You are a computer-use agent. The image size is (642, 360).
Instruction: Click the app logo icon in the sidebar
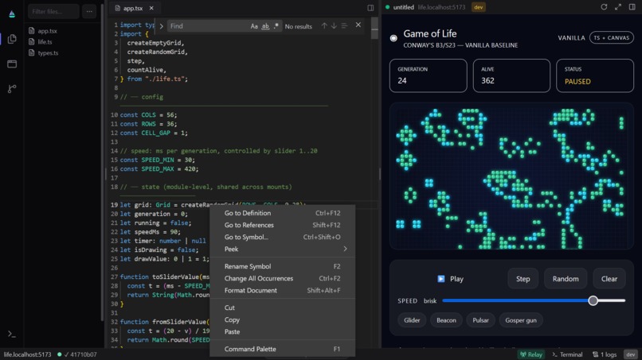pyautogui.click(x=12, y=14)
